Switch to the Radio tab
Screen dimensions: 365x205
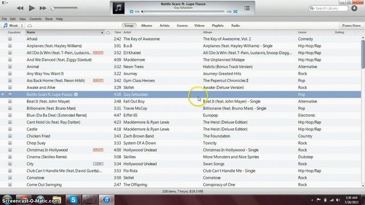pyautogui.click(x=236, y=26)
